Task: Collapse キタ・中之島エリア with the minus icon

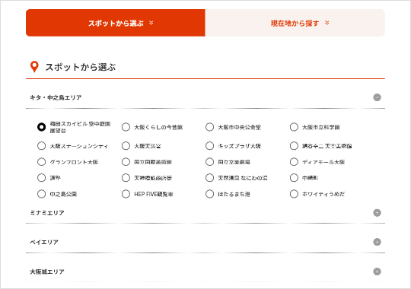Action: [x=377, y=97]
